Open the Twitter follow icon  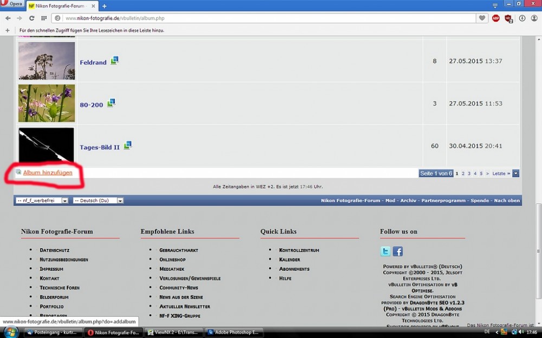pos(385,251)
